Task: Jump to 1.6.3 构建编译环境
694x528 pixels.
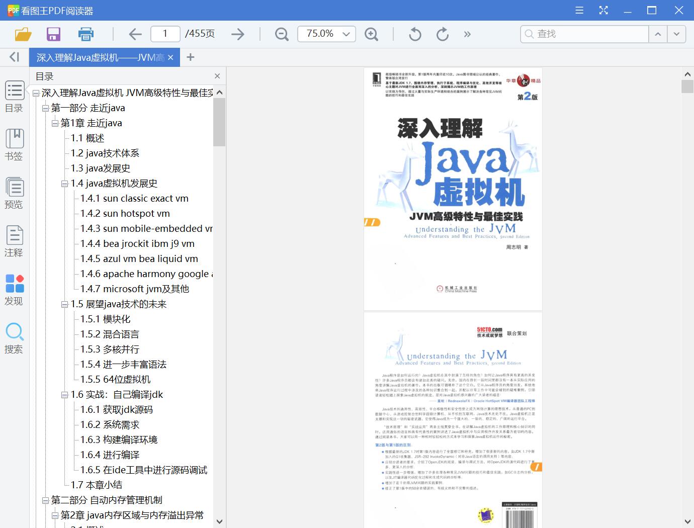Action: point(119,439)
